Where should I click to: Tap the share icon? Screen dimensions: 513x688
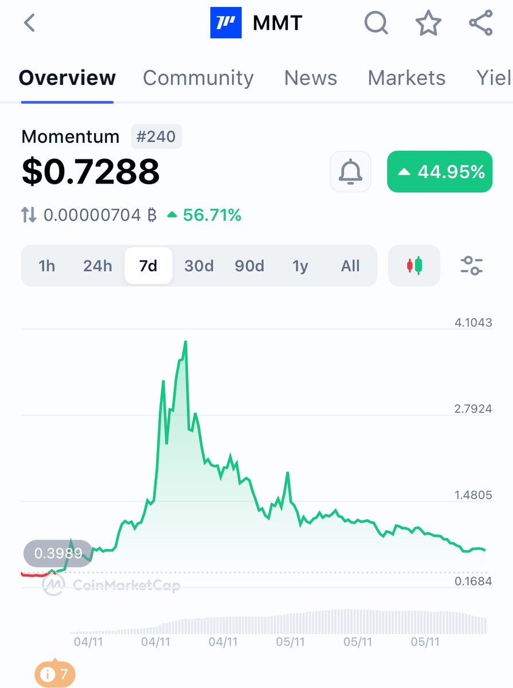click(x=480, y=24)
